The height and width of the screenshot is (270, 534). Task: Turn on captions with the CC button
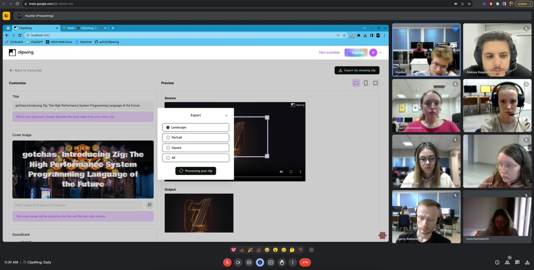pos(249,262)
